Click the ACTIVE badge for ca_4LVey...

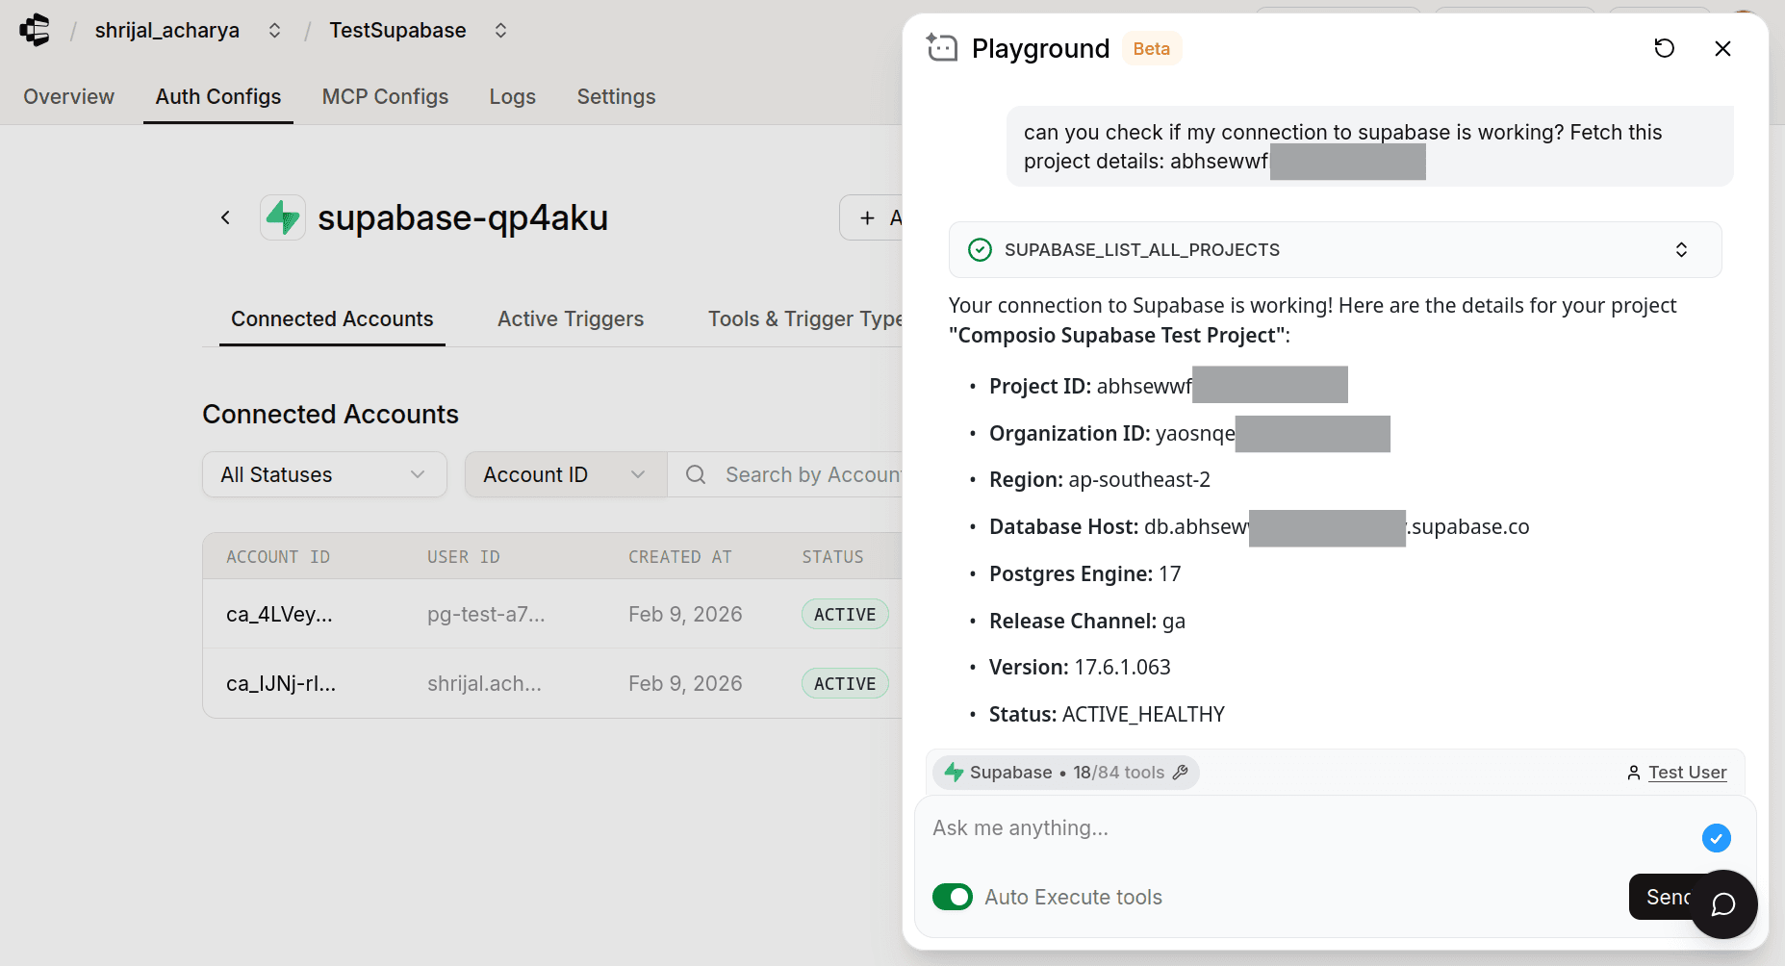(845, 614)
